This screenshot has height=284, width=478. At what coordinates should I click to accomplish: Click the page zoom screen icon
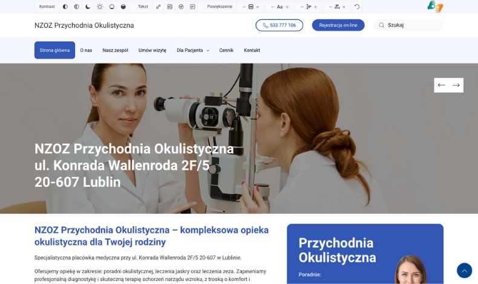coord(251,7)
